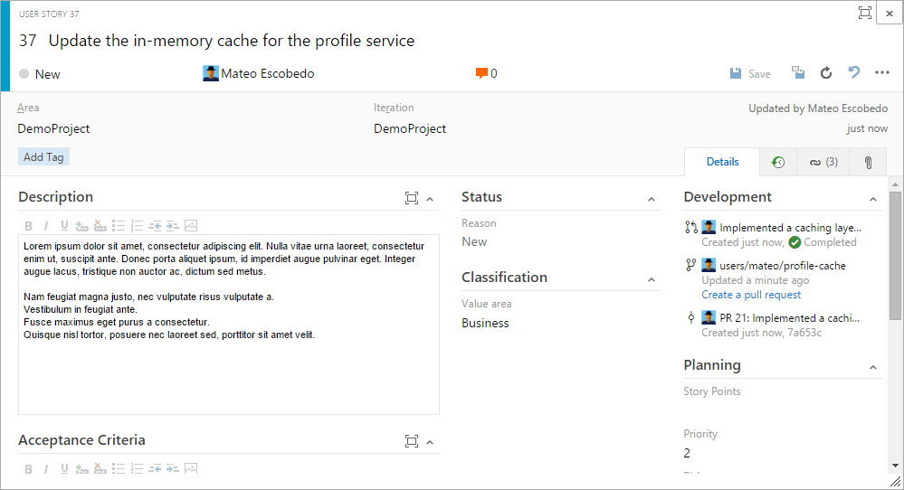This screenshot has height=490, width=904.
Task: Collapse the Classification section
Action: 652,280
